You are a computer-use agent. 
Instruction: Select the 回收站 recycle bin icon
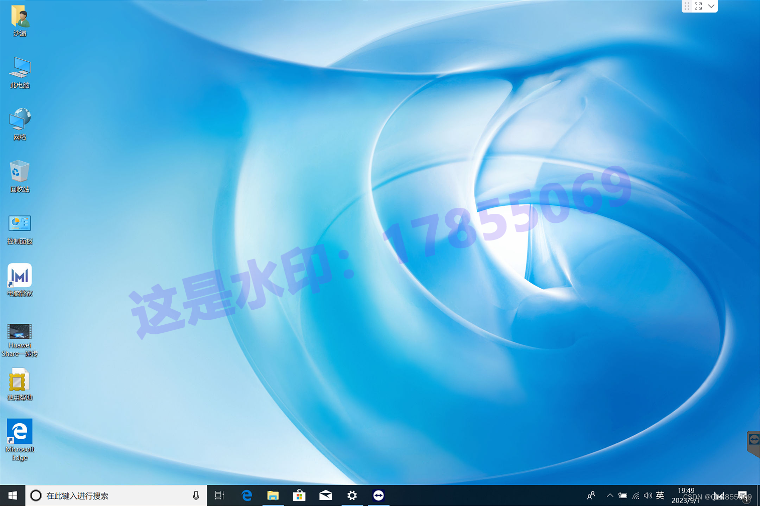pyautogui.click(x=20, y=177)
